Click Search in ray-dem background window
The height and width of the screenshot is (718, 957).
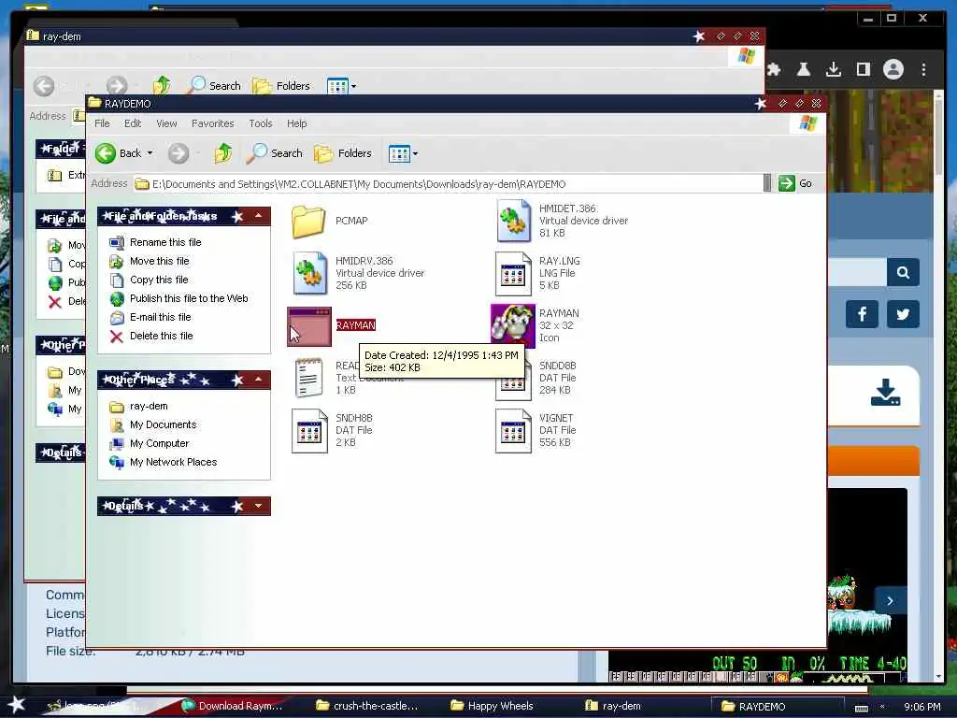(x=214, y=86)
